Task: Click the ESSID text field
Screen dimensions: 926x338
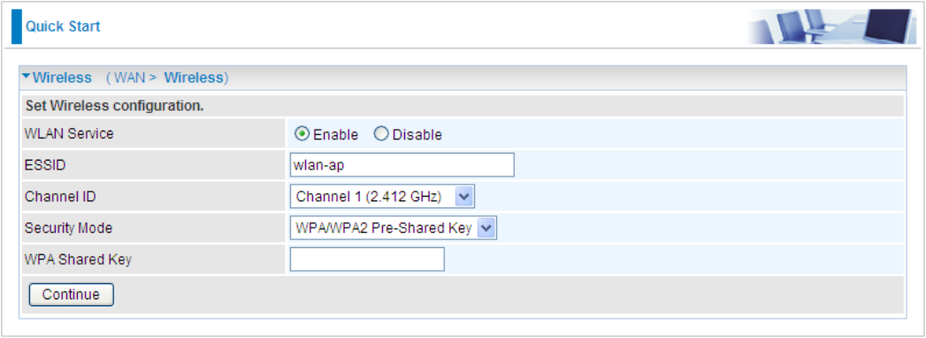Action: (x=402, y=165)
